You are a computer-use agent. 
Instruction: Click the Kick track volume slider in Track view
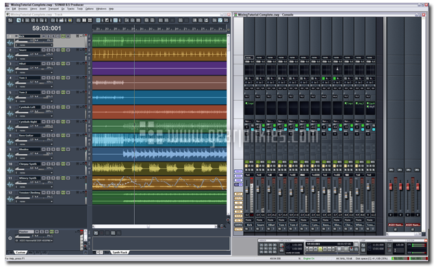point(25,40)
